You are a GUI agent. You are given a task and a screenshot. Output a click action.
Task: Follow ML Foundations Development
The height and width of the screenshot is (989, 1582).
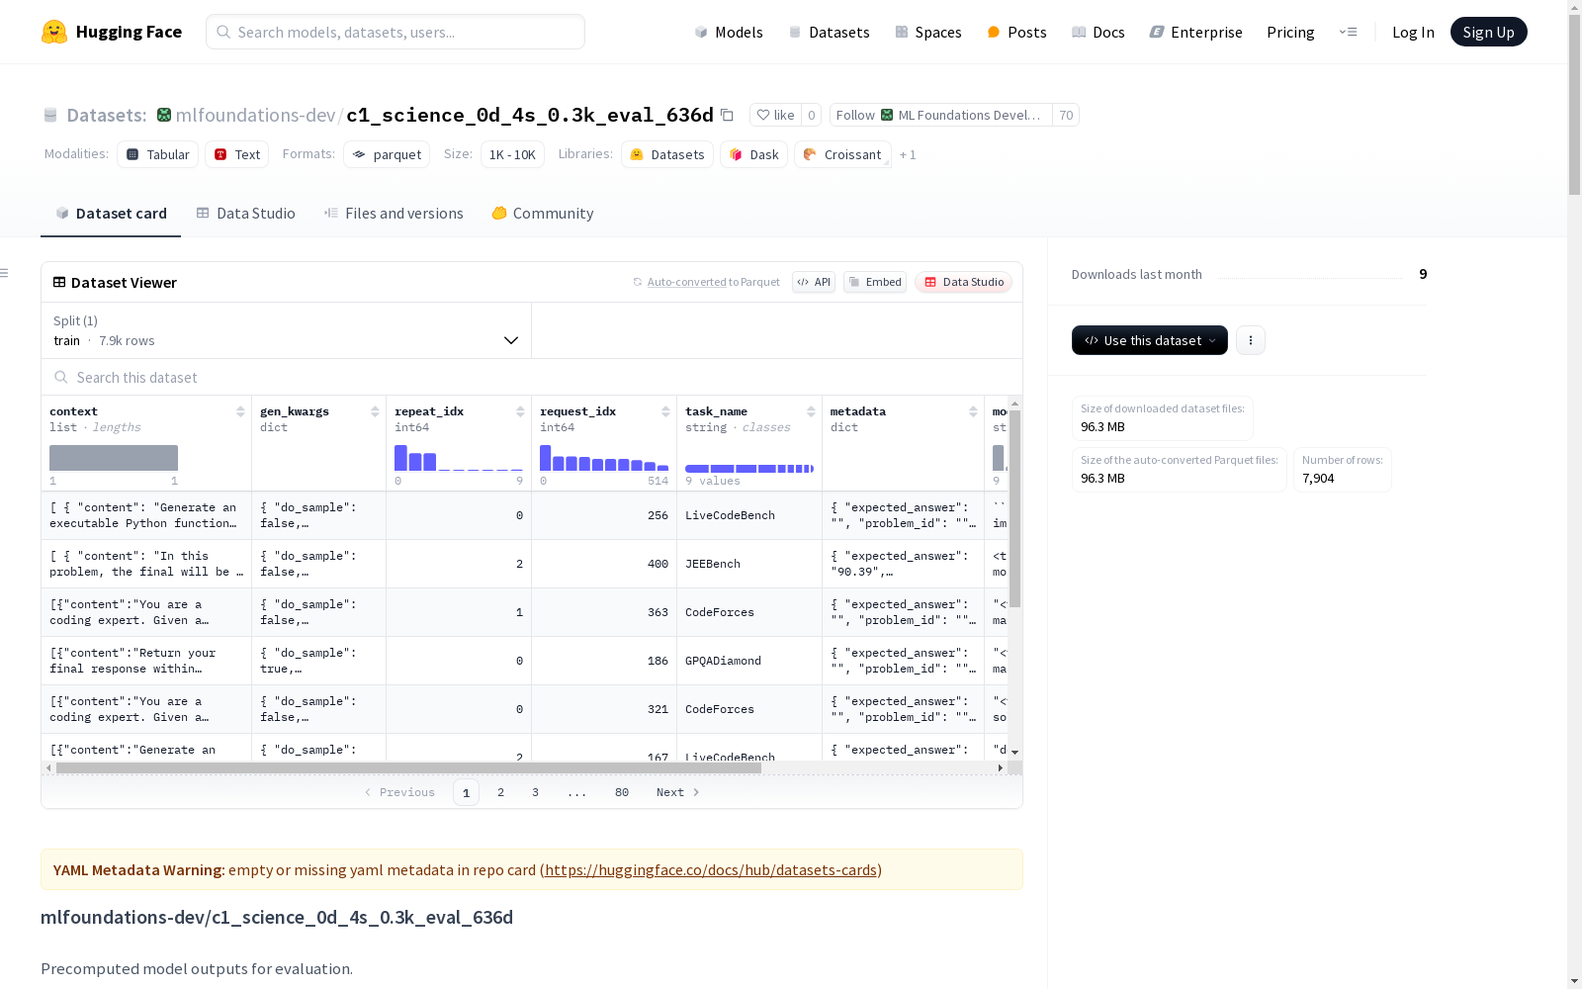(940, 115)
